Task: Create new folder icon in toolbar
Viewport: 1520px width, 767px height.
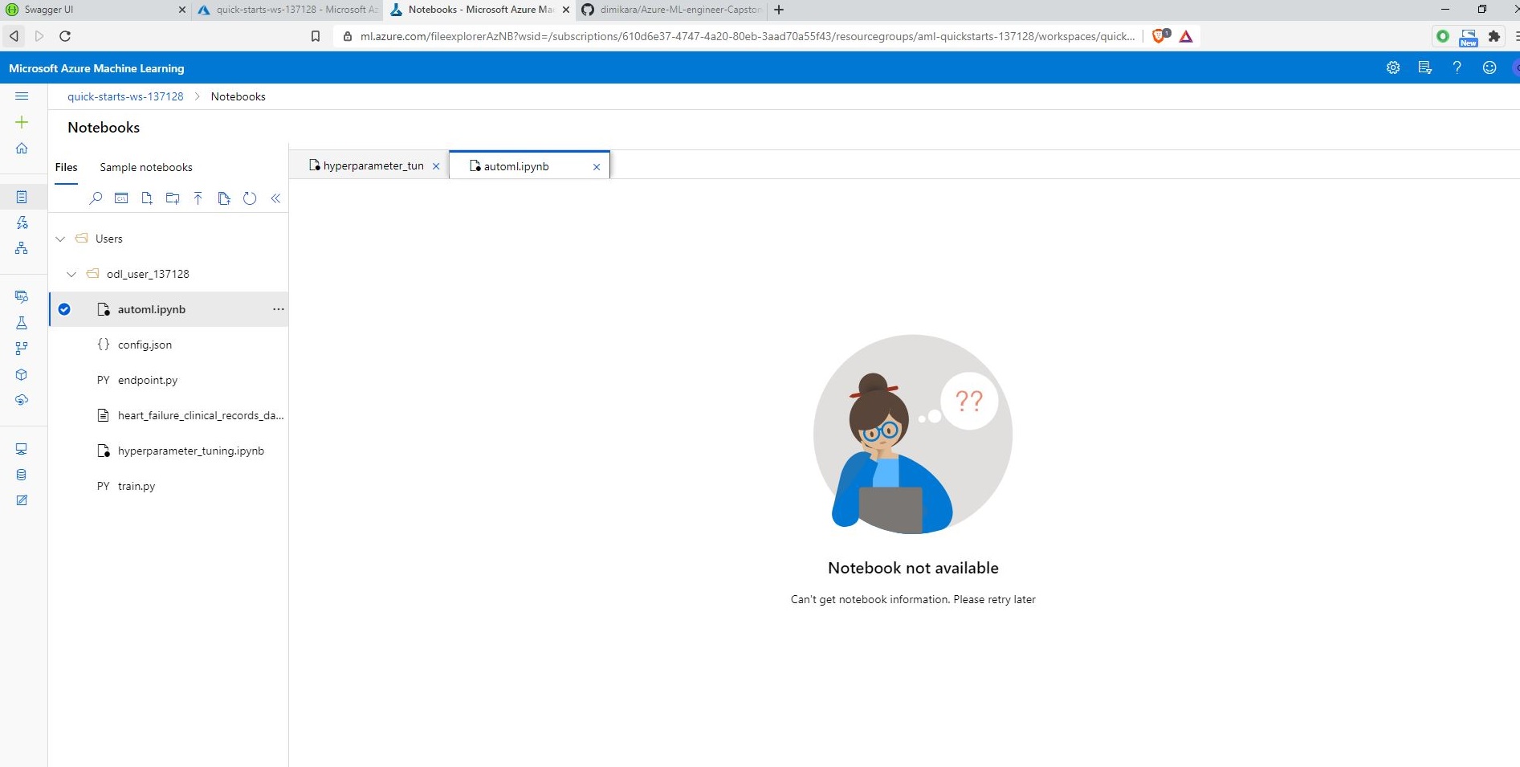Action: pyautogui.click(x=173, y=198)
